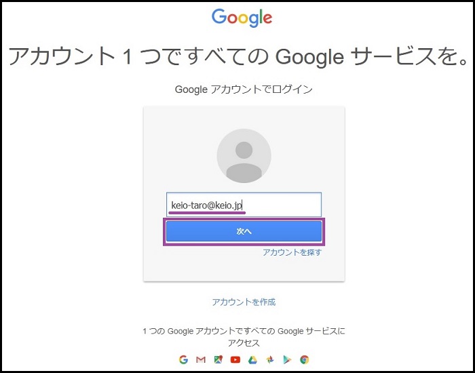Screen dimensions: 475x373
Task: Click the Google Drive icon
Action: (x=252, y=359)
